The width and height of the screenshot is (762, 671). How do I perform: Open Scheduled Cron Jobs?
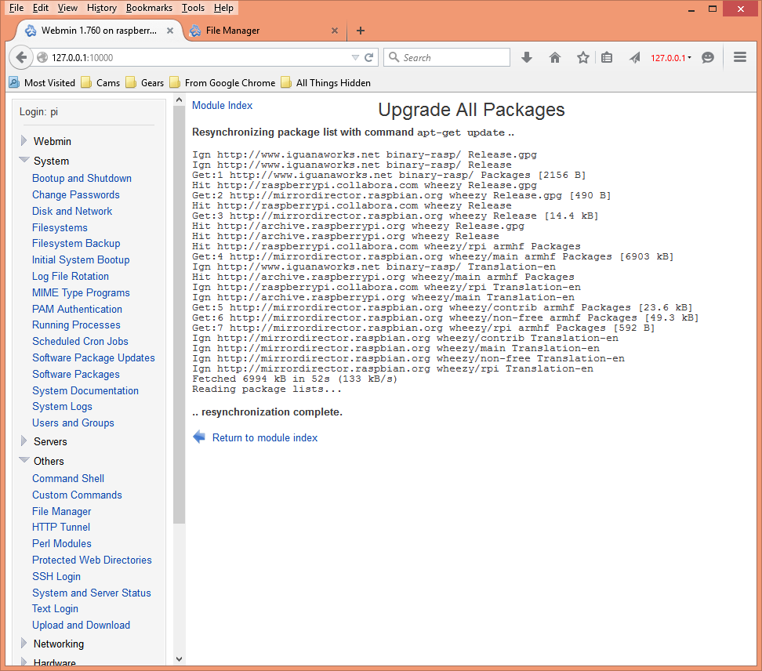(x=80, y=341)
